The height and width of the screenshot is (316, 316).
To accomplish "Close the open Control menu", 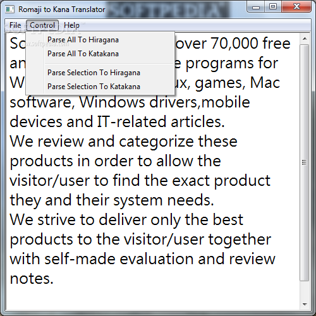I will pyautogui.click(x=42, y=25).
